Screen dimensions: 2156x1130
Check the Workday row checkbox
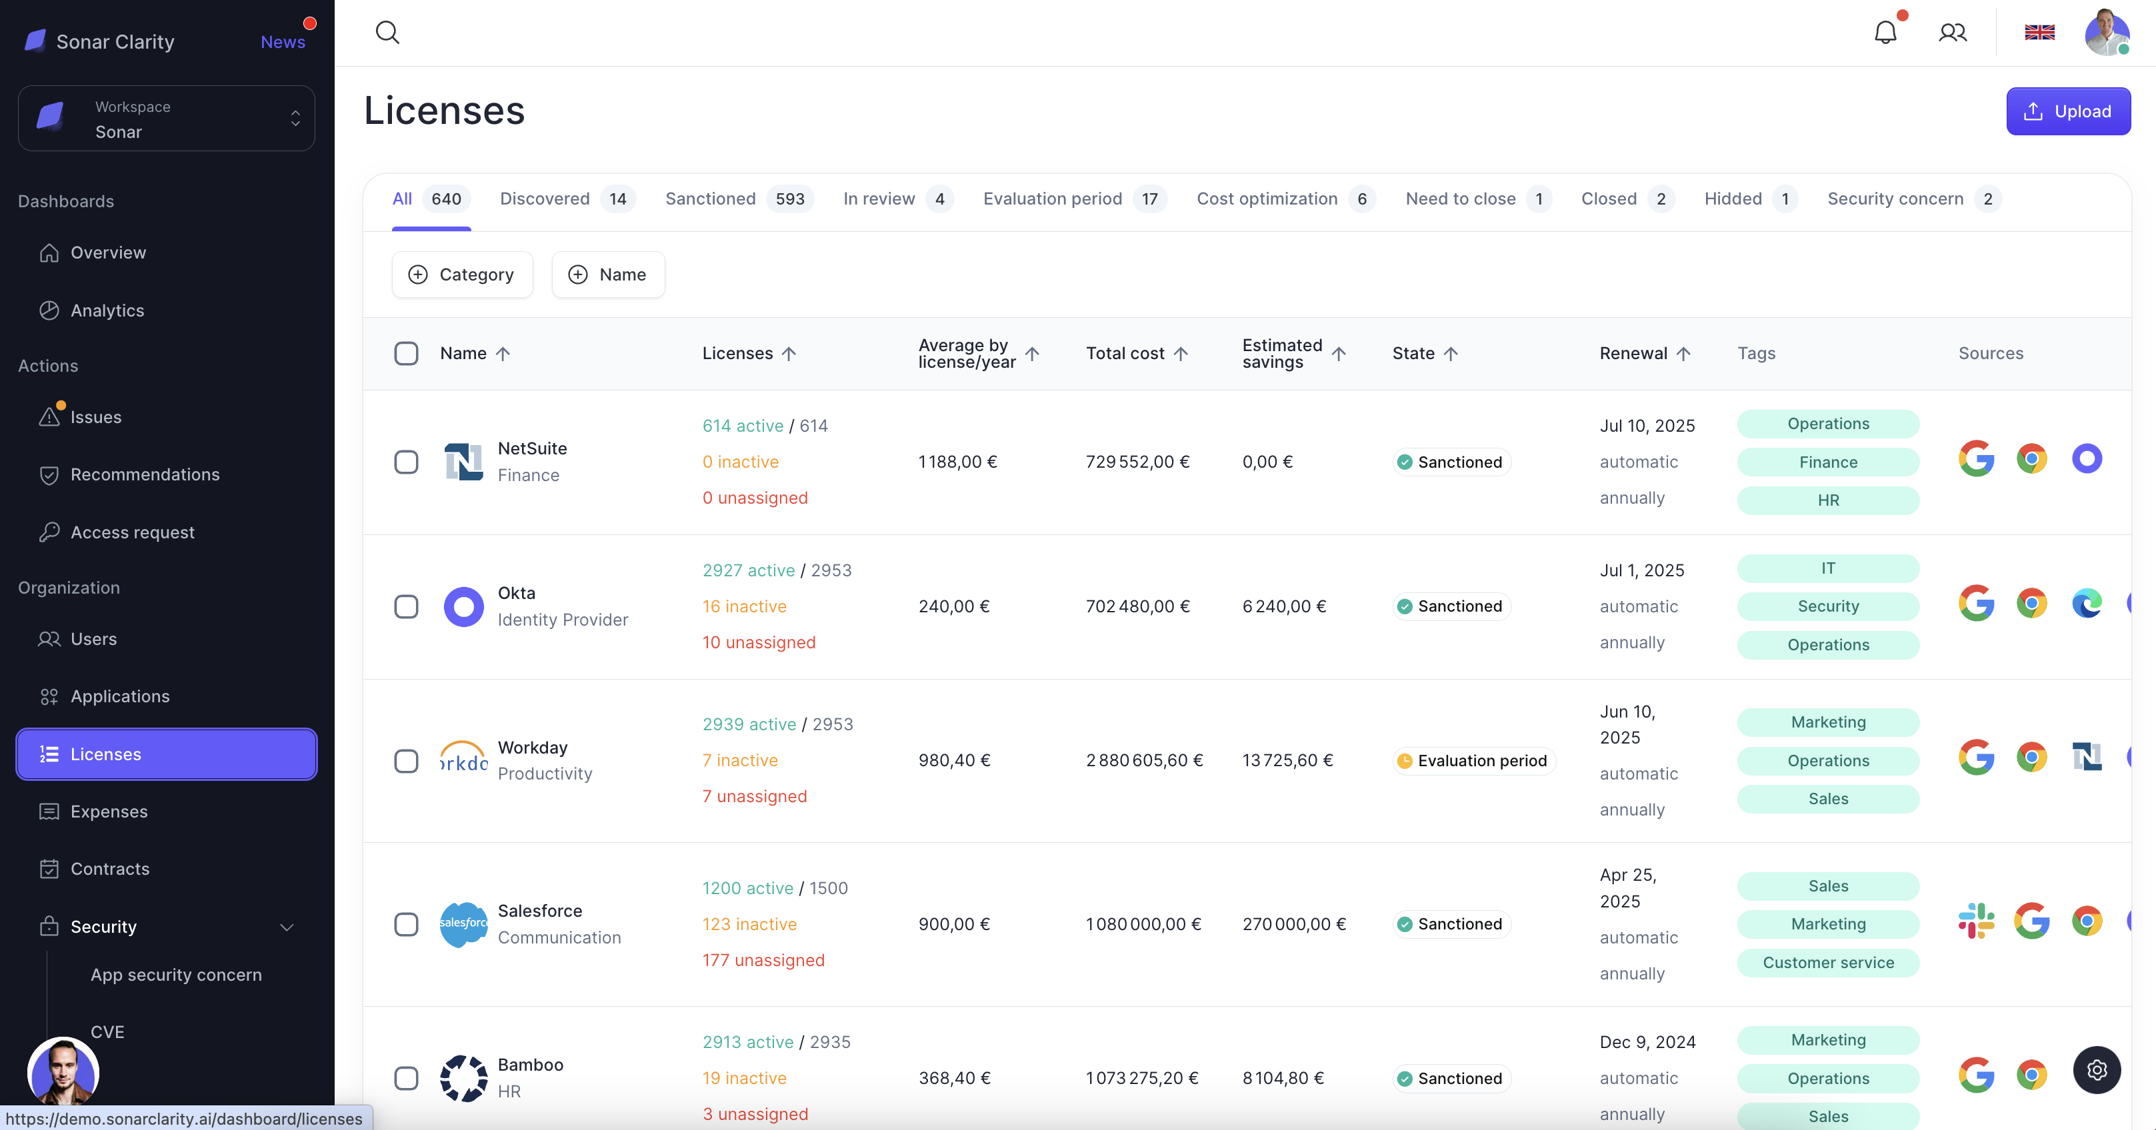click(x=406, y=760)
